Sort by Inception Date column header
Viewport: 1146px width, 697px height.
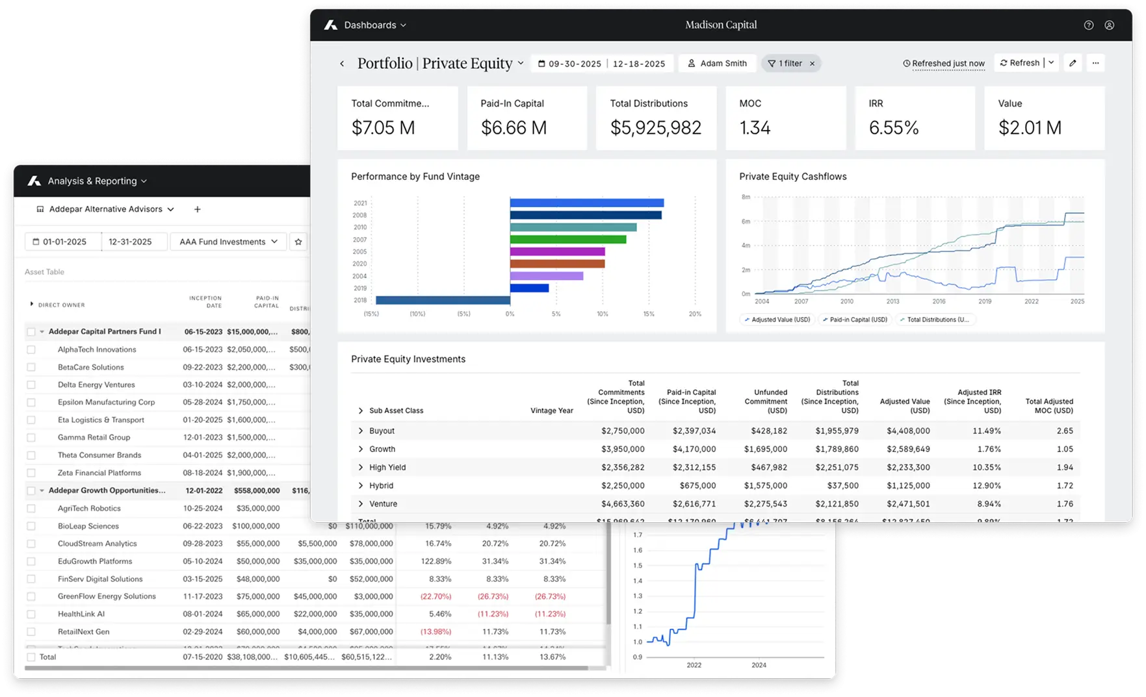point(205,301)
